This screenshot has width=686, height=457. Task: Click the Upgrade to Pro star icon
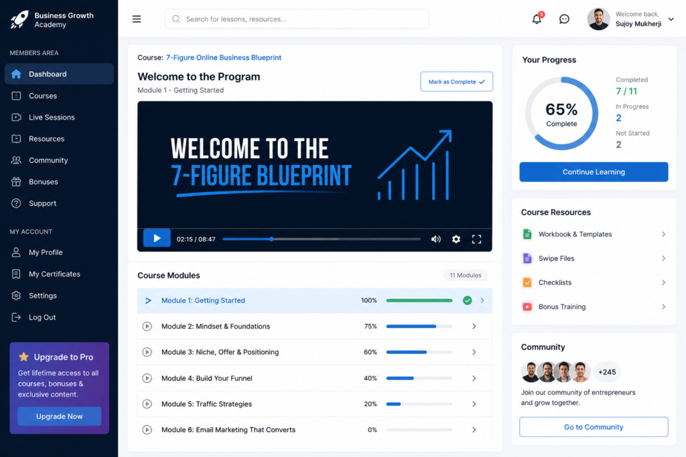tap(23, 357)
